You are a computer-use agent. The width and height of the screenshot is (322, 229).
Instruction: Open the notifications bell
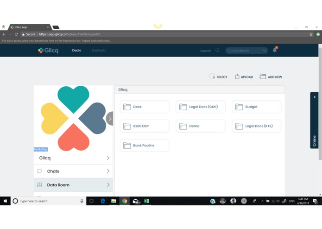point(275,50)
